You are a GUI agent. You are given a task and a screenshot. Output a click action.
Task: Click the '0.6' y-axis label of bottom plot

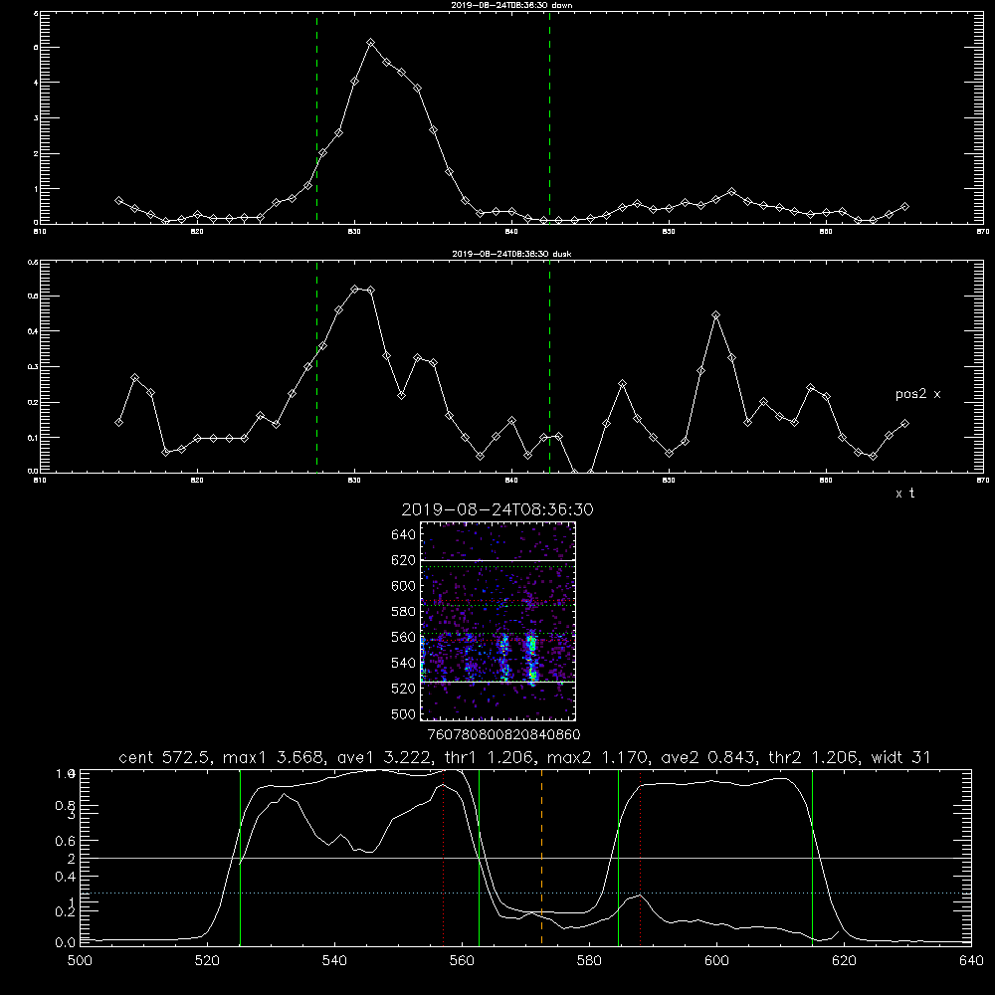65,841
